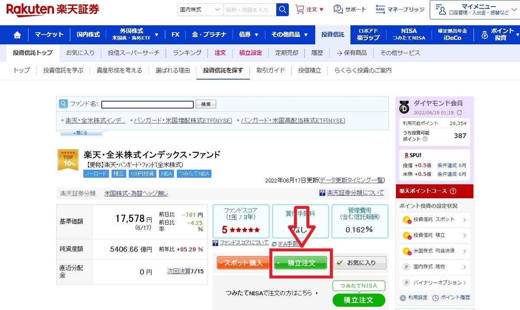Screen dimensions: 520x310
Task: Open 国内株式 現物 point setting
Action: 435,267
